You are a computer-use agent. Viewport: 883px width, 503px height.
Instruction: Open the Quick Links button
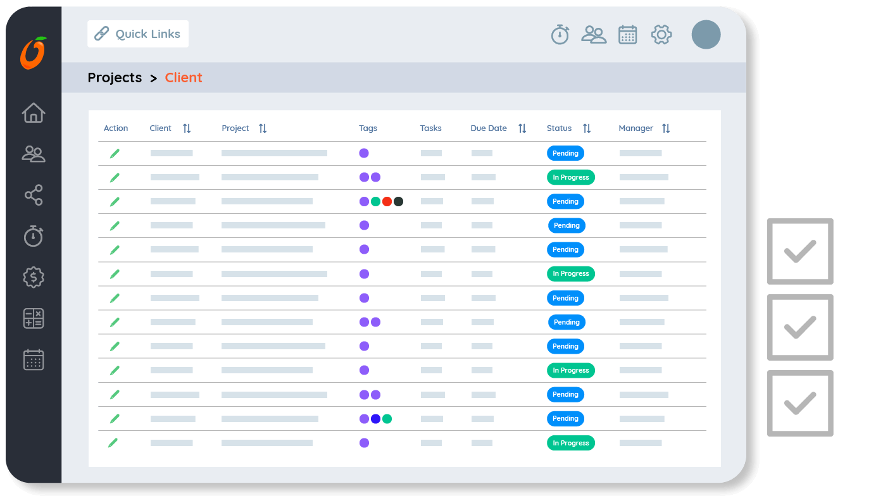[x=138, y=34]
